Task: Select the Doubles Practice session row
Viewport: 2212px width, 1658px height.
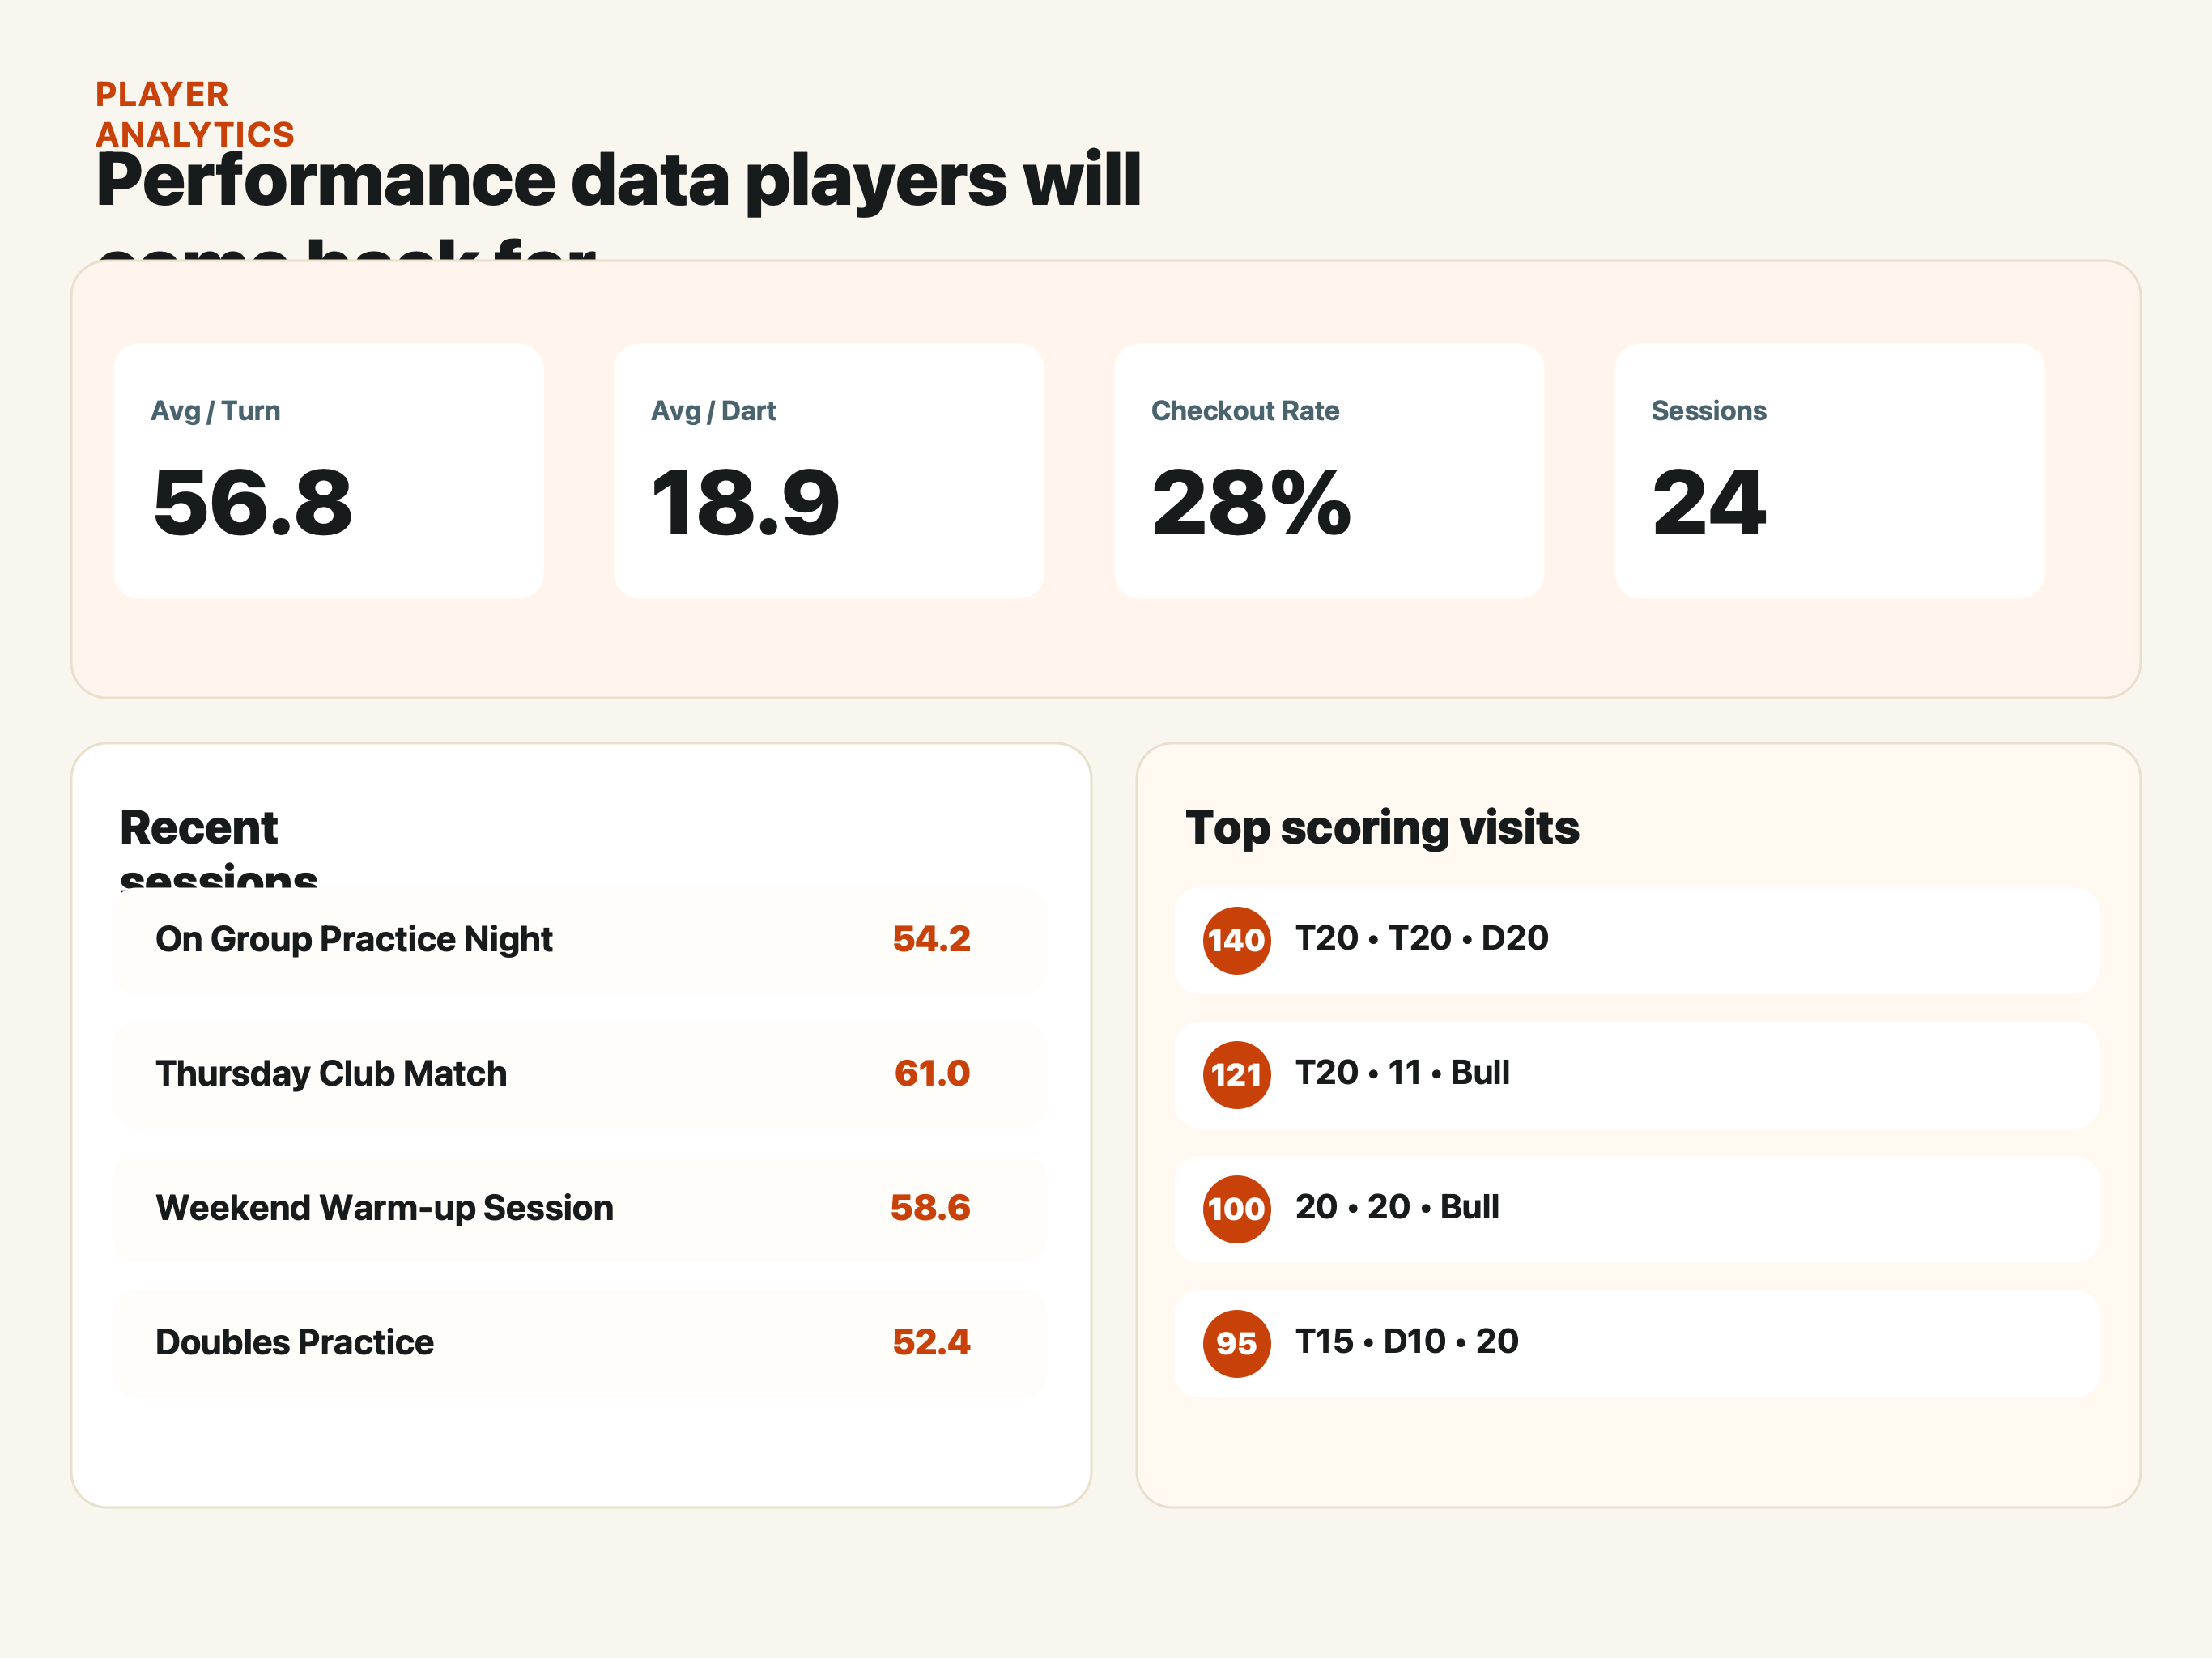Action: pyautogui.click(x=581, y=1343)
